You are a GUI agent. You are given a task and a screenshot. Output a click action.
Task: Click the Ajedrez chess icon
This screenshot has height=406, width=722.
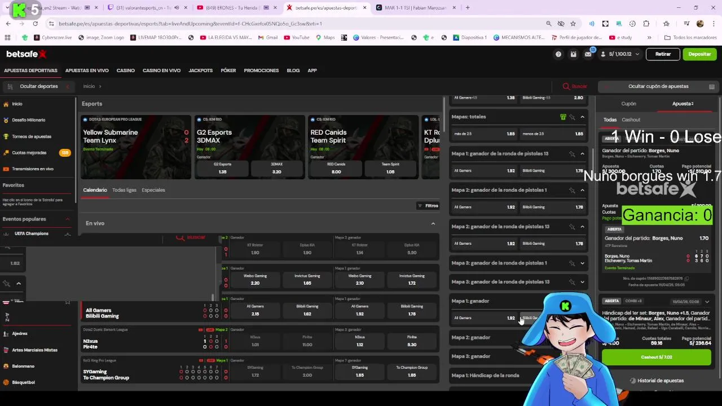7,334
